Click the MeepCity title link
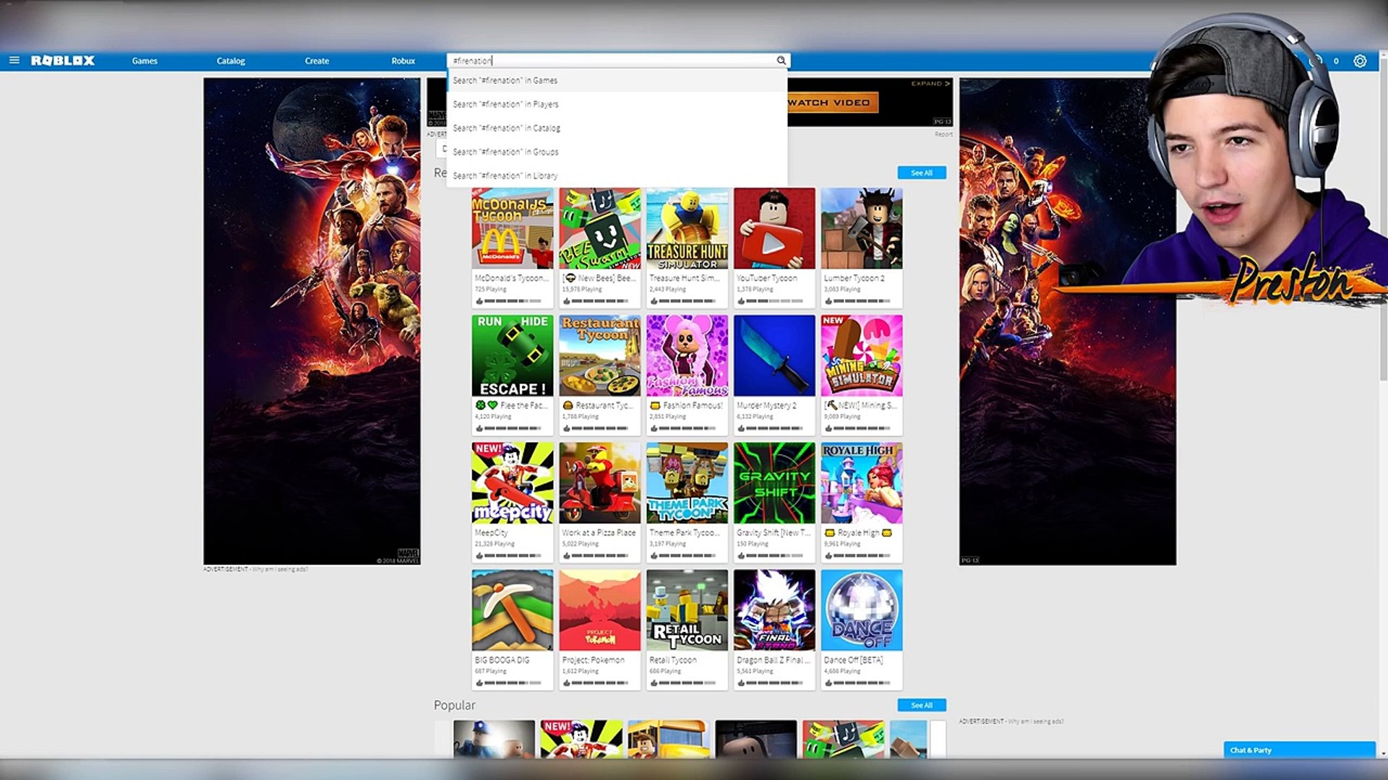1388x780 pixels. click(492, 532)
